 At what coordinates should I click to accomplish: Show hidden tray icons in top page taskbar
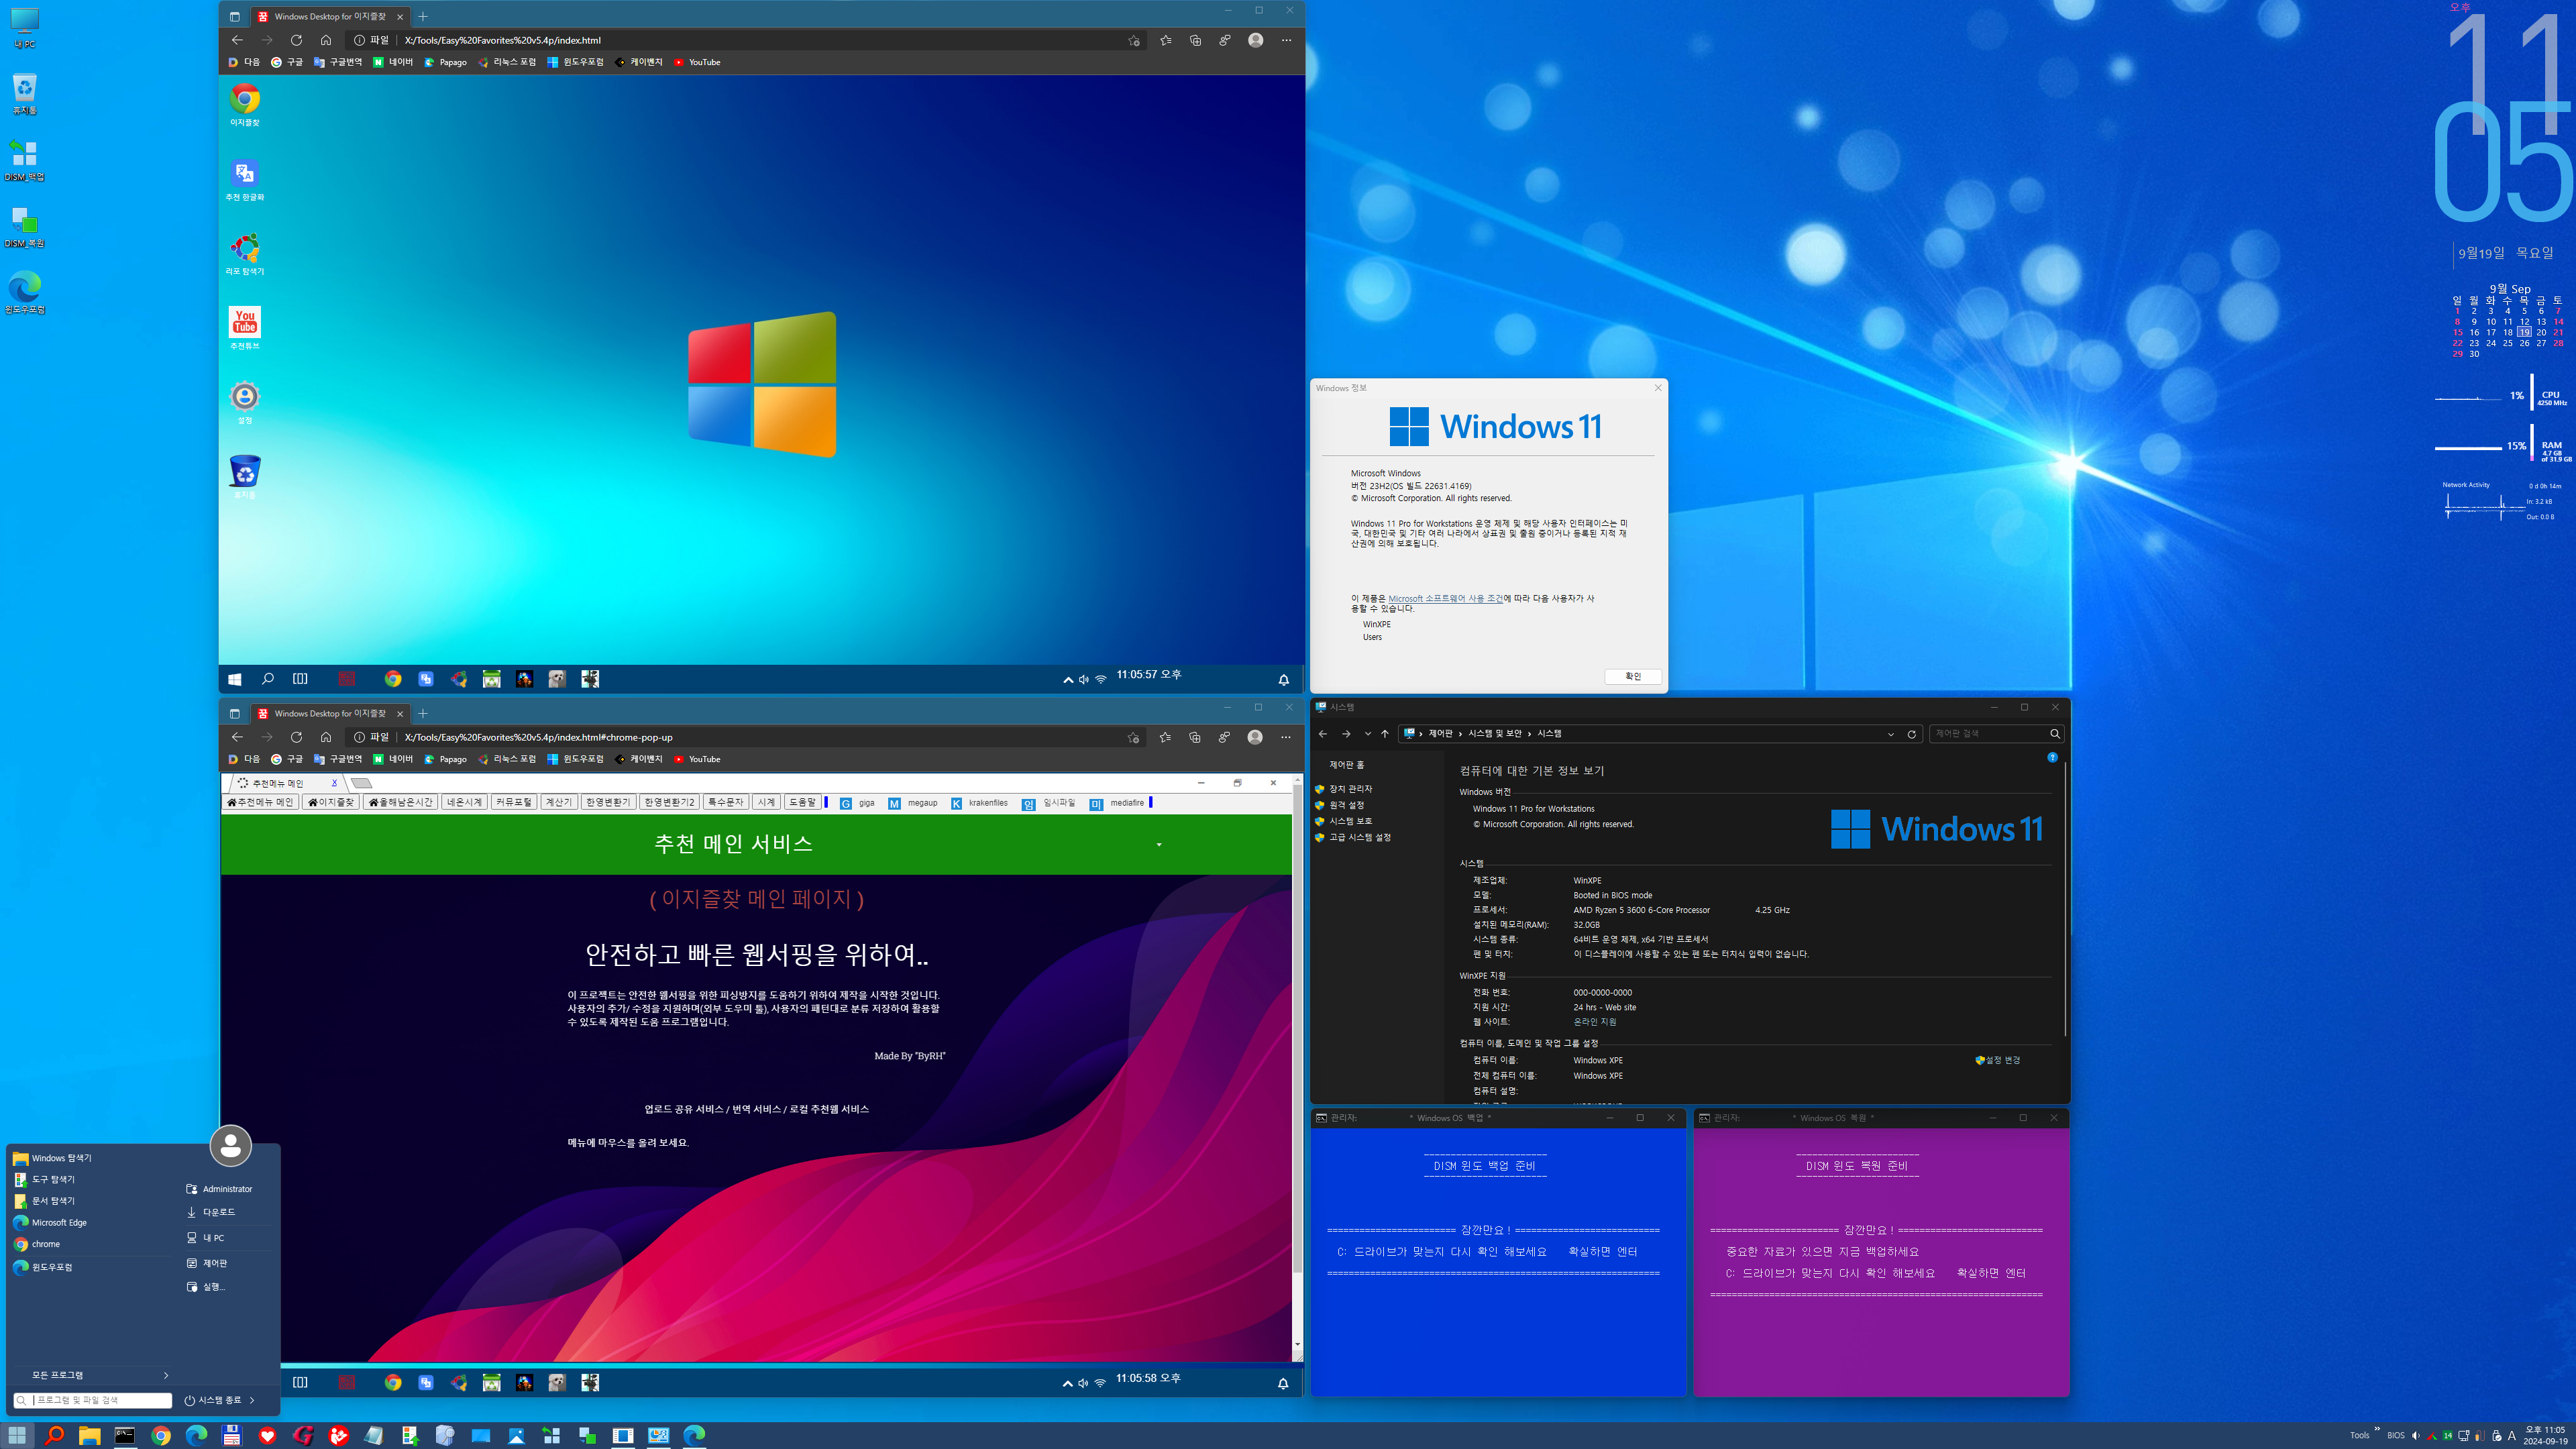(x=1068, y=679)
